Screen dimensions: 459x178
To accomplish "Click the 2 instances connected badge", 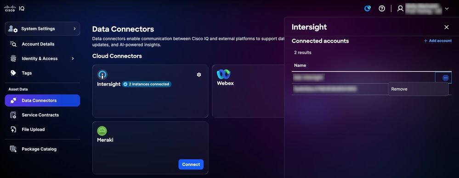I will pos(147,84).
